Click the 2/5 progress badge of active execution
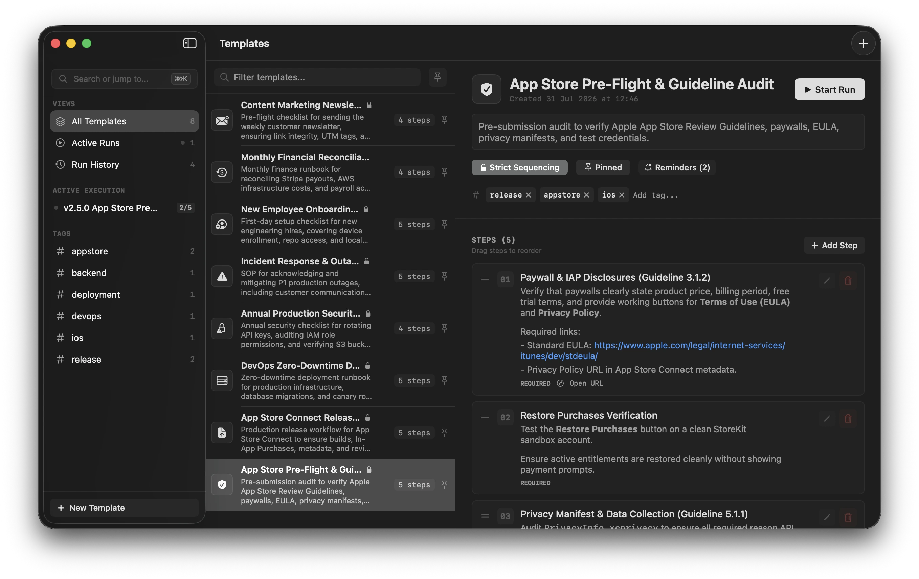 point(185,208)
